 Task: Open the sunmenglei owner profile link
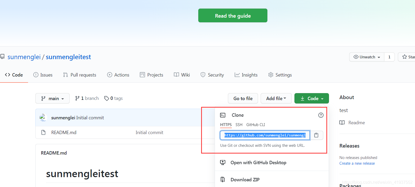click(x=24, y=57)
